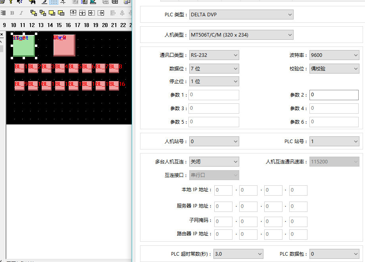The image size is (365, 262).
Task: Open the 人机类型 dropdown
Action: point(241,35)
